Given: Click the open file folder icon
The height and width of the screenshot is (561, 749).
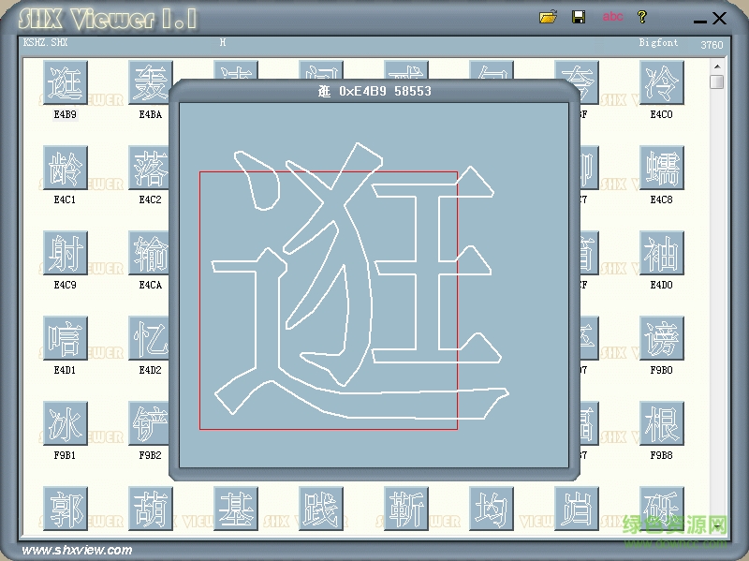Looking at the screenshot, I should pos(549,17).
